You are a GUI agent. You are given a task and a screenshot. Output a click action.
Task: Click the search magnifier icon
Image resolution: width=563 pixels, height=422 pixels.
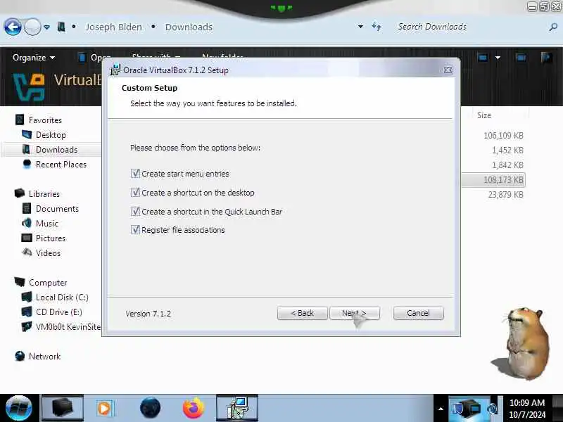553,27
